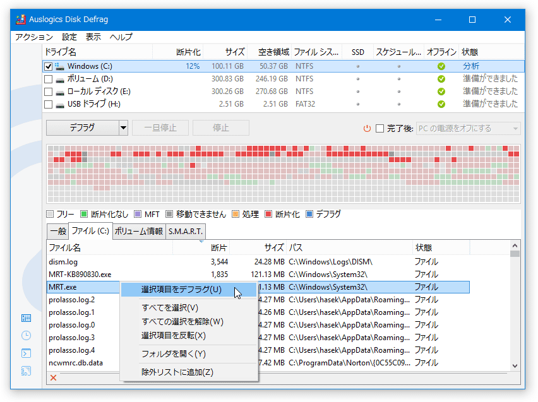The image size is (538, 402).
Task: Open the SSD tools sidebar icon
Action: 26,371
